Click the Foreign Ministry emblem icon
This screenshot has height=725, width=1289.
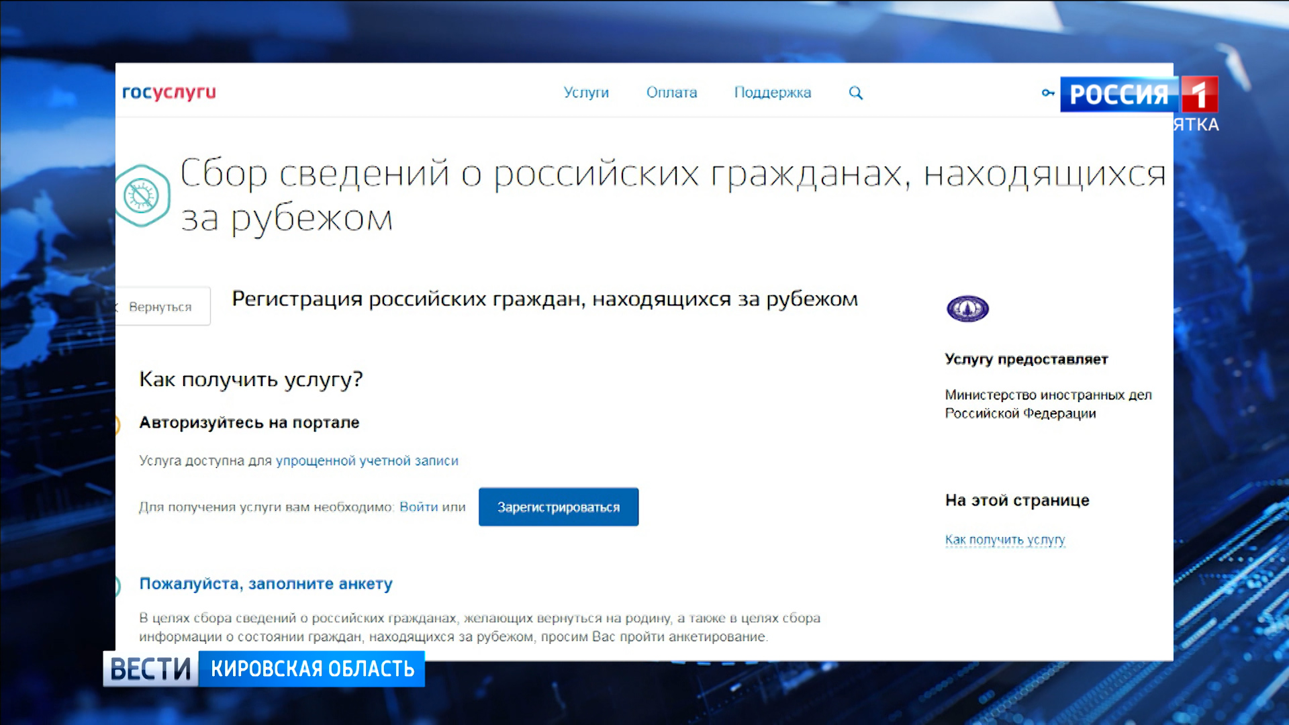(x=967, y=309)
